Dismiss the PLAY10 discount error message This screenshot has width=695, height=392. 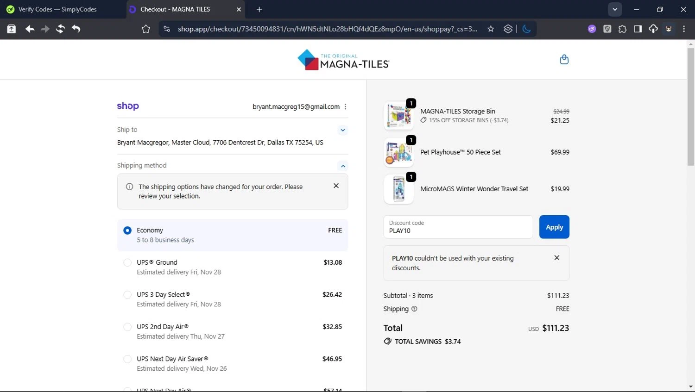(x=556, y=258)
